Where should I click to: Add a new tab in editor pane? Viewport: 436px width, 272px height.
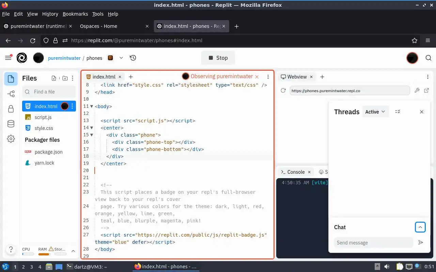click(x=131, y=77)
